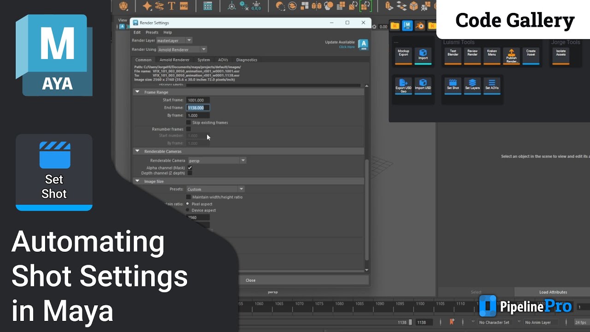
Task: Click the Start frame input field
Action: [198, 100]
